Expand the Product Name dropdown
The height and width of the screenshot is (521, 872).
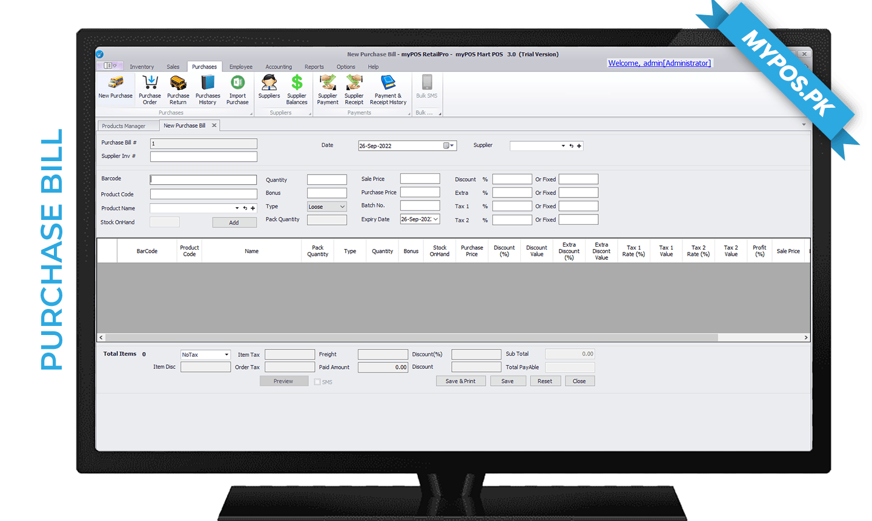(x=237, y=208)
